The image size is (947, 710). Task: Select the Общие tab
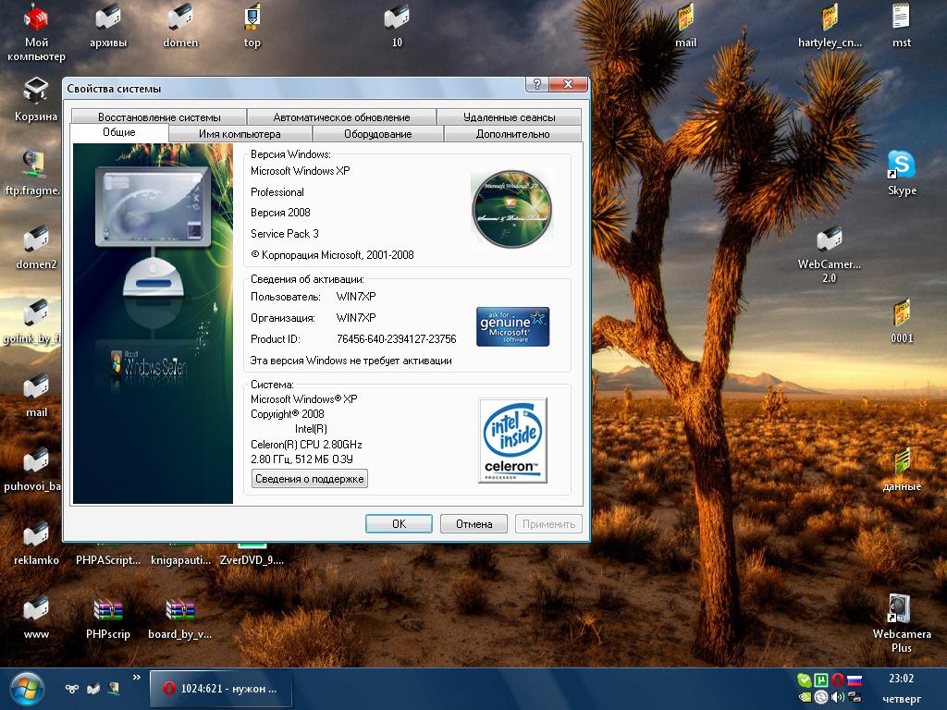[119, 133]
